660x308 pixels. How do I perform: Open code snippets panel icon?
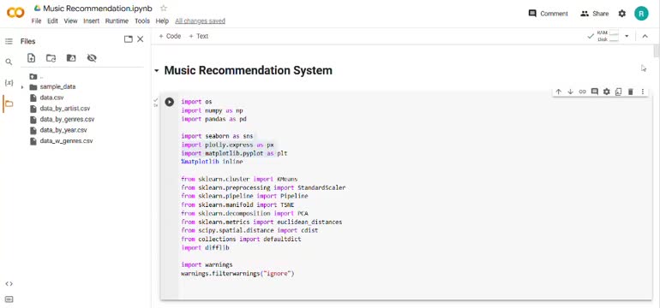click(9, 284)
